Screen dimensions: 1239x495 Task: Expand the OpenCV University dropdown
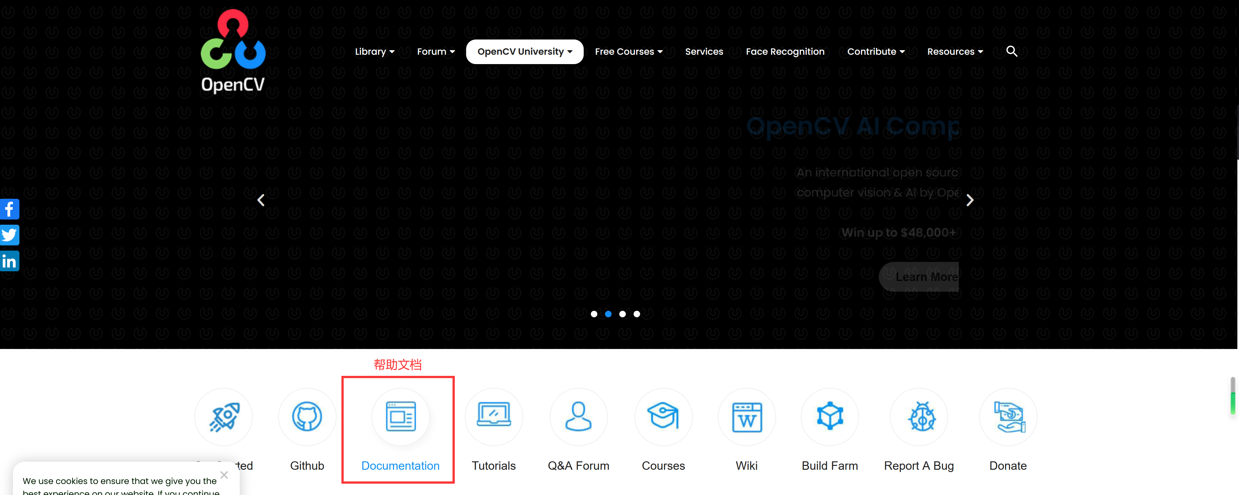524,51
